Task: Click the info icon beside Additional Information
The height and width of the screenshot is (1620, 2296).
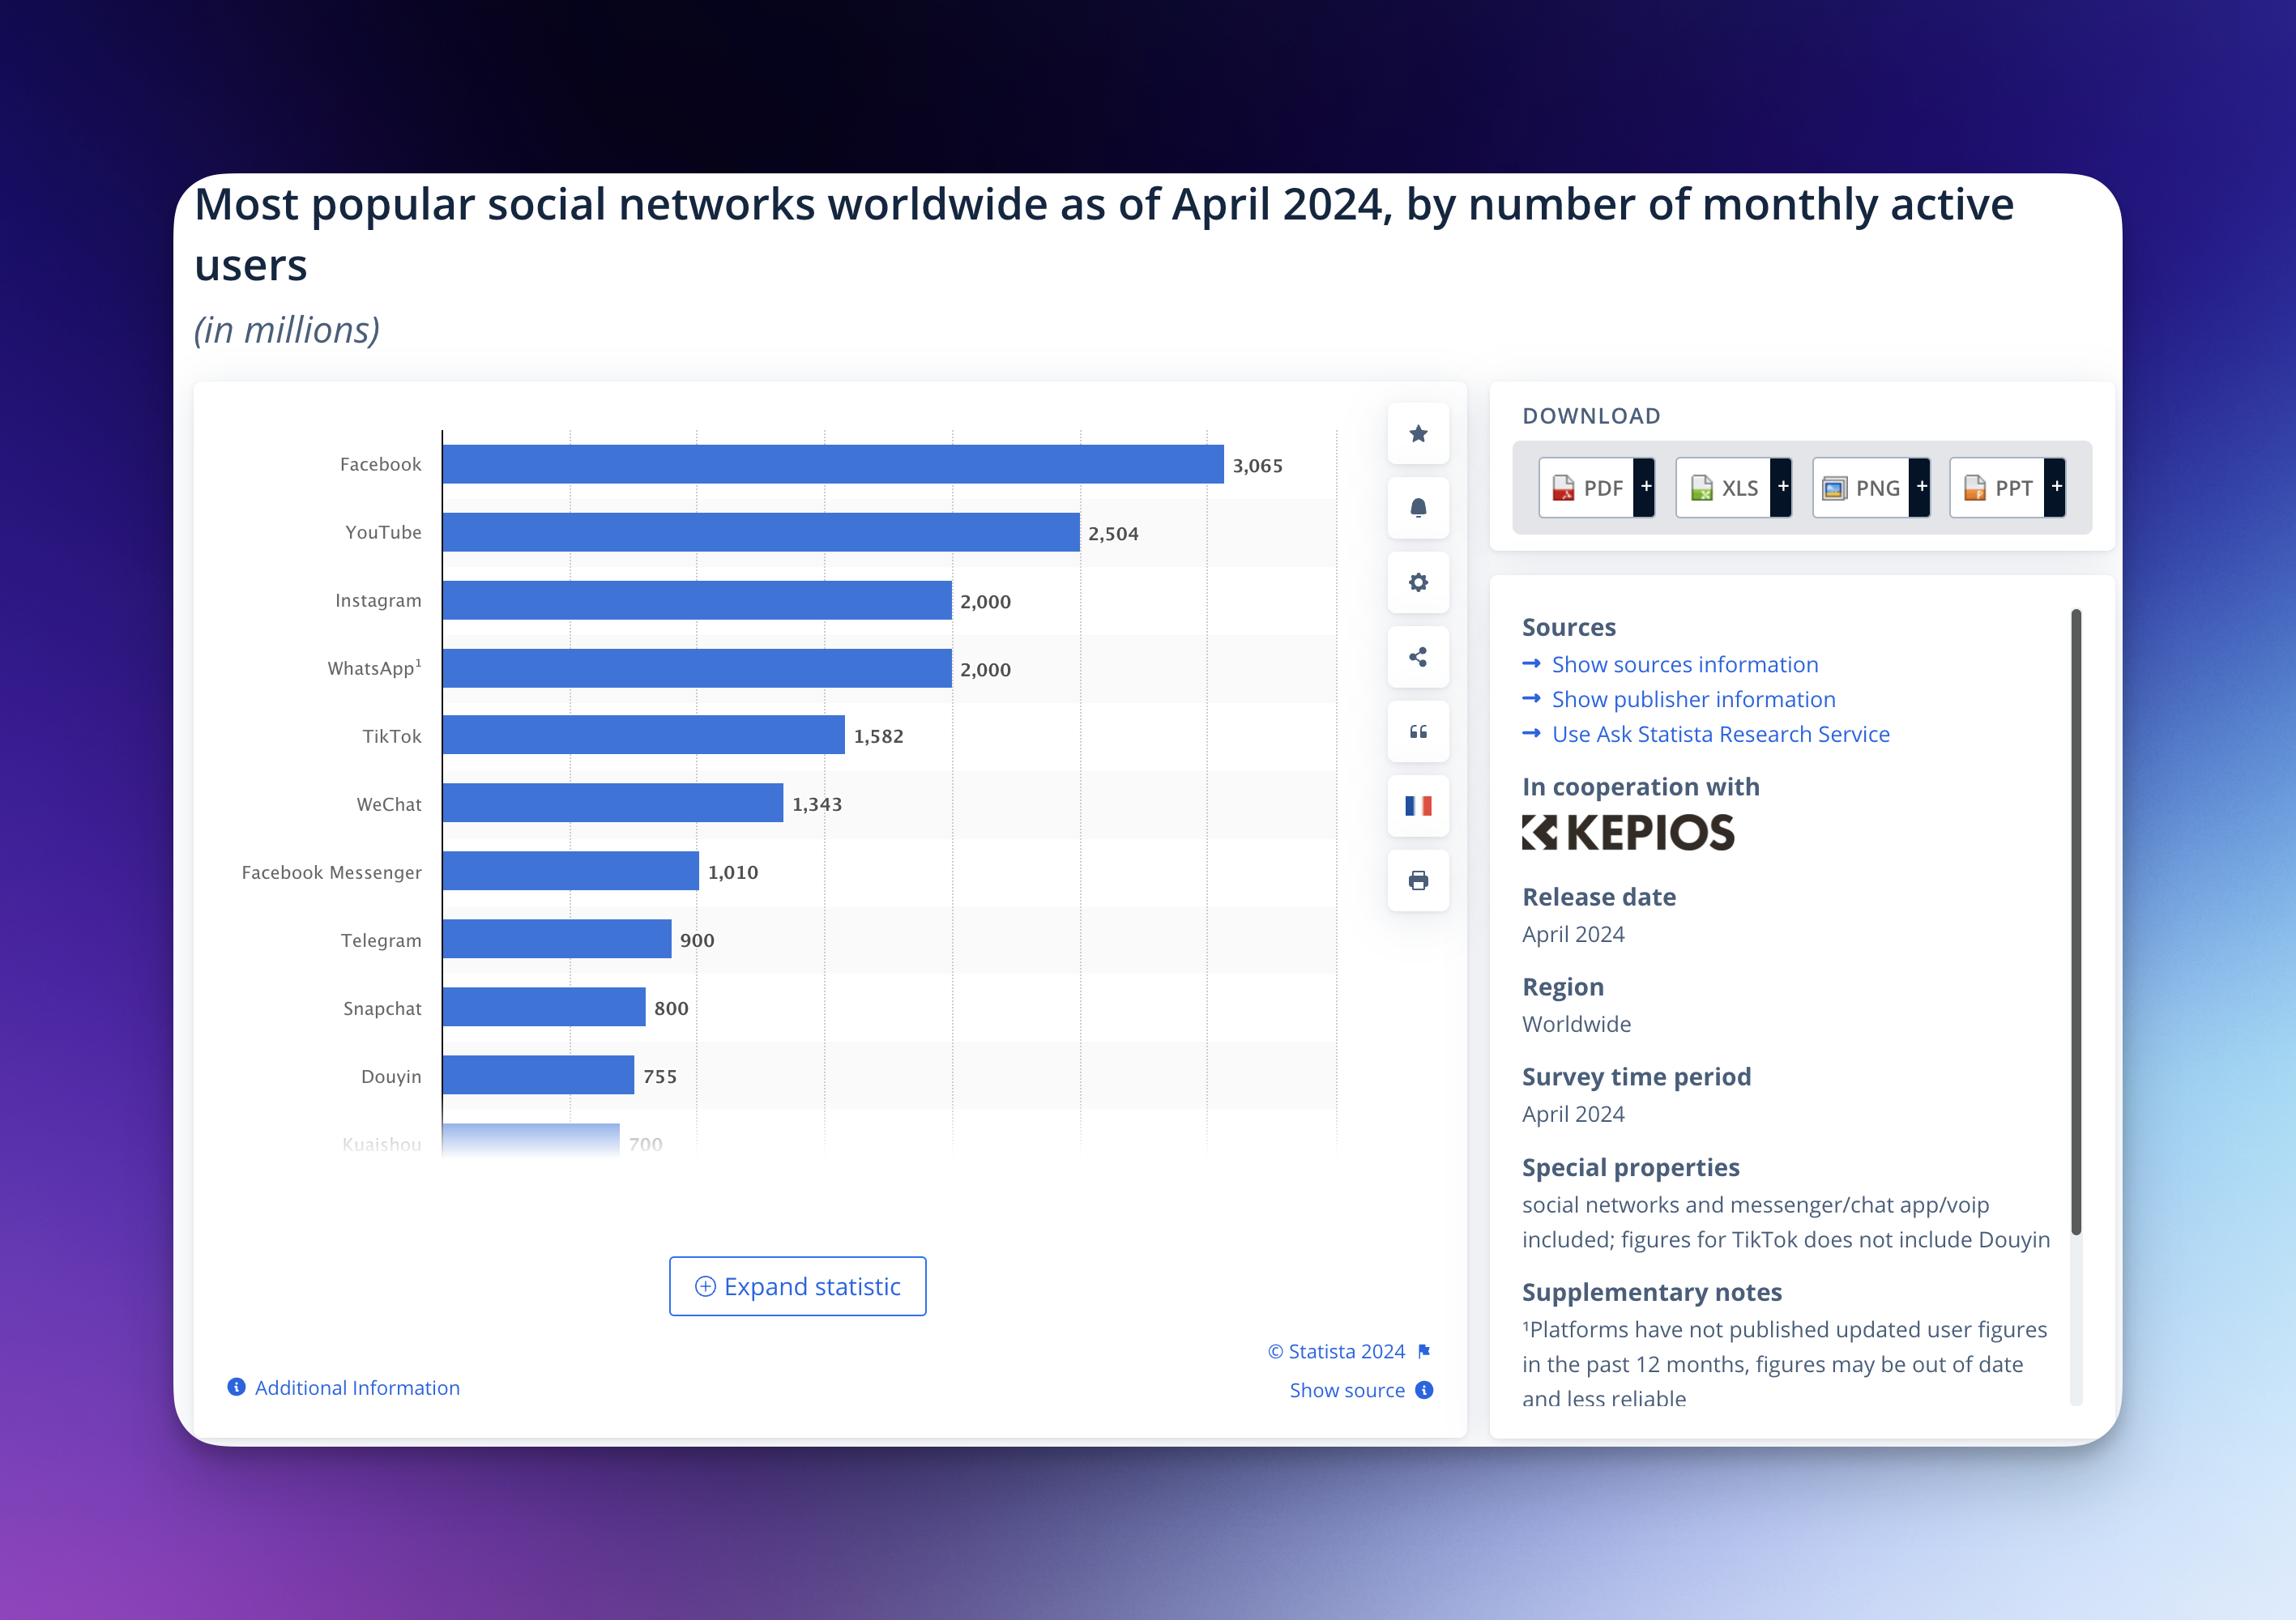Action: click(236, 1387)
